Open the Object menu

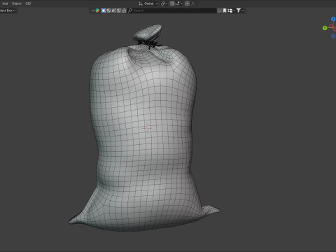(x=17, y=3)
